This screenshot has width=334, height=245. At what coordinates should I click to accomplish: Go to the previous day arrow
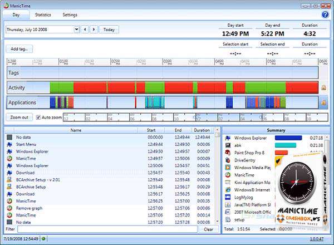point(85,30)
